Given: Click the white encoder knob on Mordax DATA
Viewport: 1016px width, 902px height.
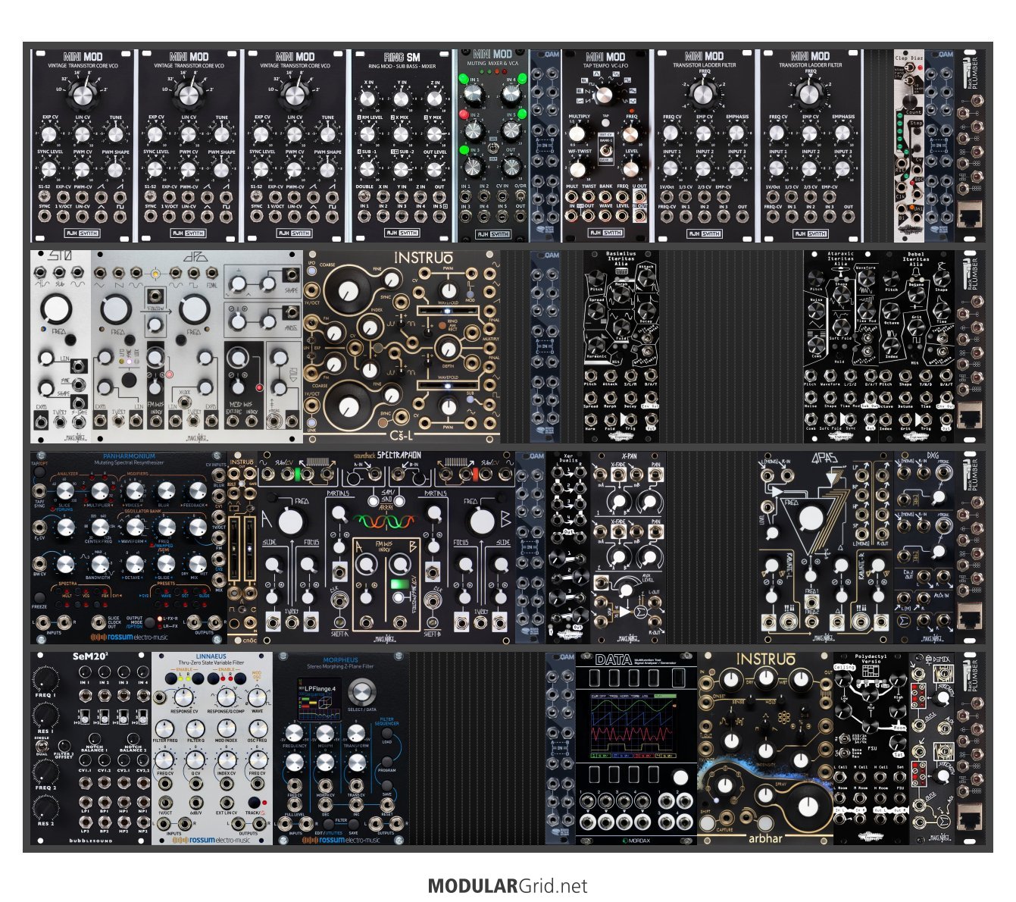Looking at the screenshot, I should (680, 777).
